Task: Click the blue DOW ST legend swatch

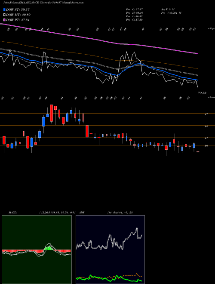Action: tap(4, 10)
